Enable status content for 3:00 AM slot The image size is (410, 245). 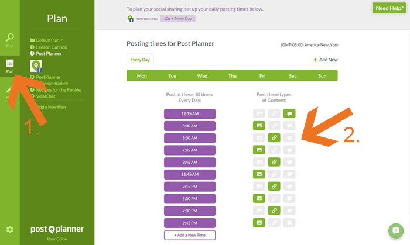(289, 126)
